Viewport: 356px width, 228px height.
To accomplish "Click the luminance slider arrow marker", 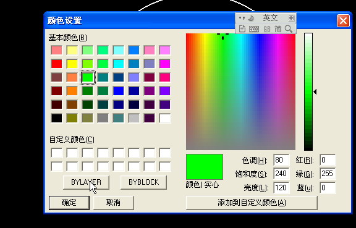I will [x=315, y=91].
